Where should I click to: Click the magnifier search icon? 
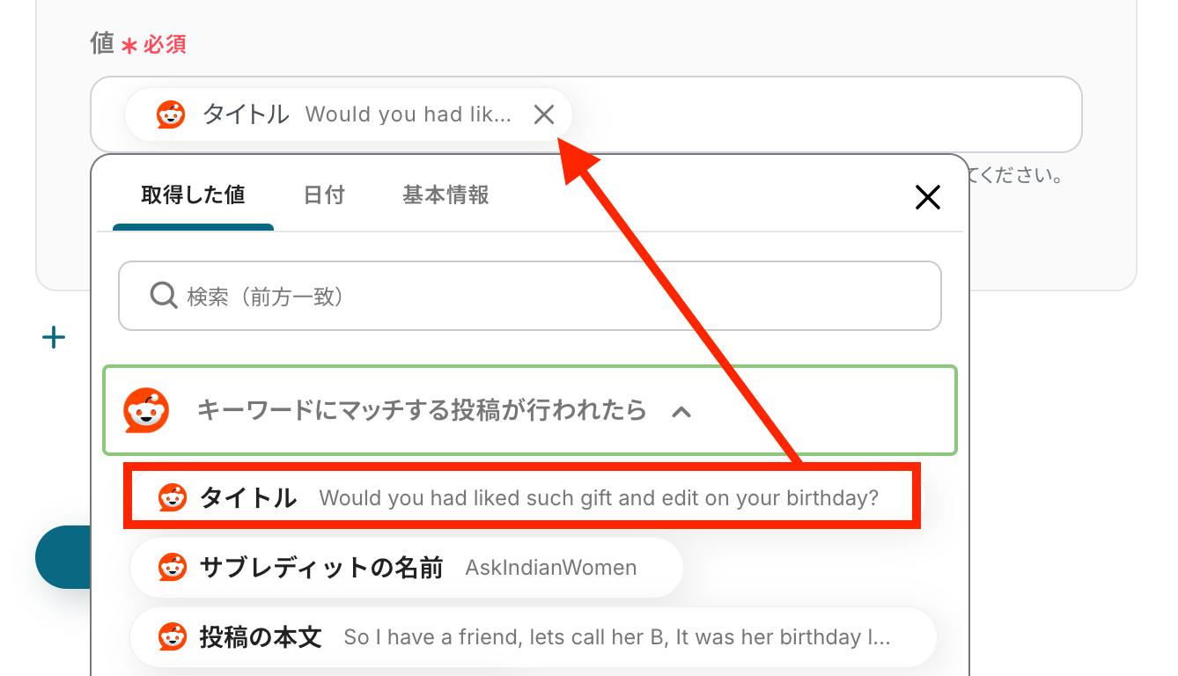(x=164, y=296)
